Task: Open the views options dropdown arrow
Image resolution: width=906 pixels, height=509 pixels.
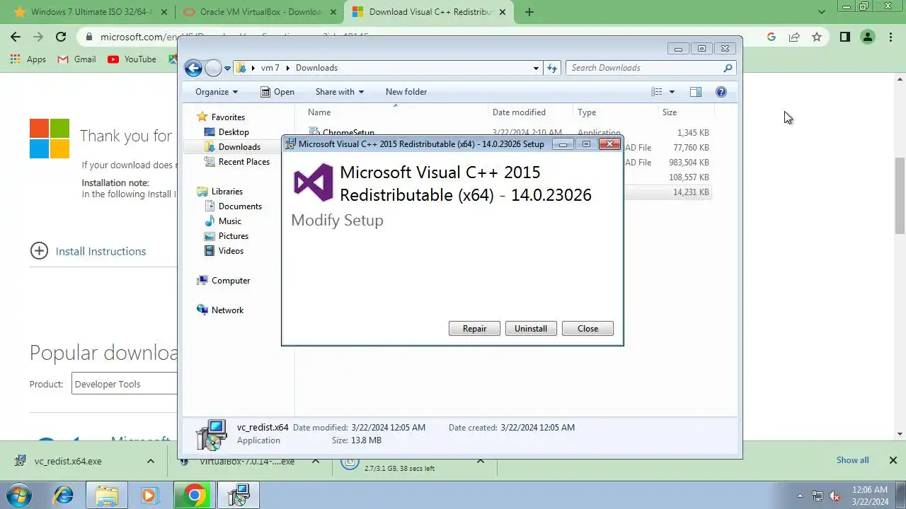Action: pos(672,92)
